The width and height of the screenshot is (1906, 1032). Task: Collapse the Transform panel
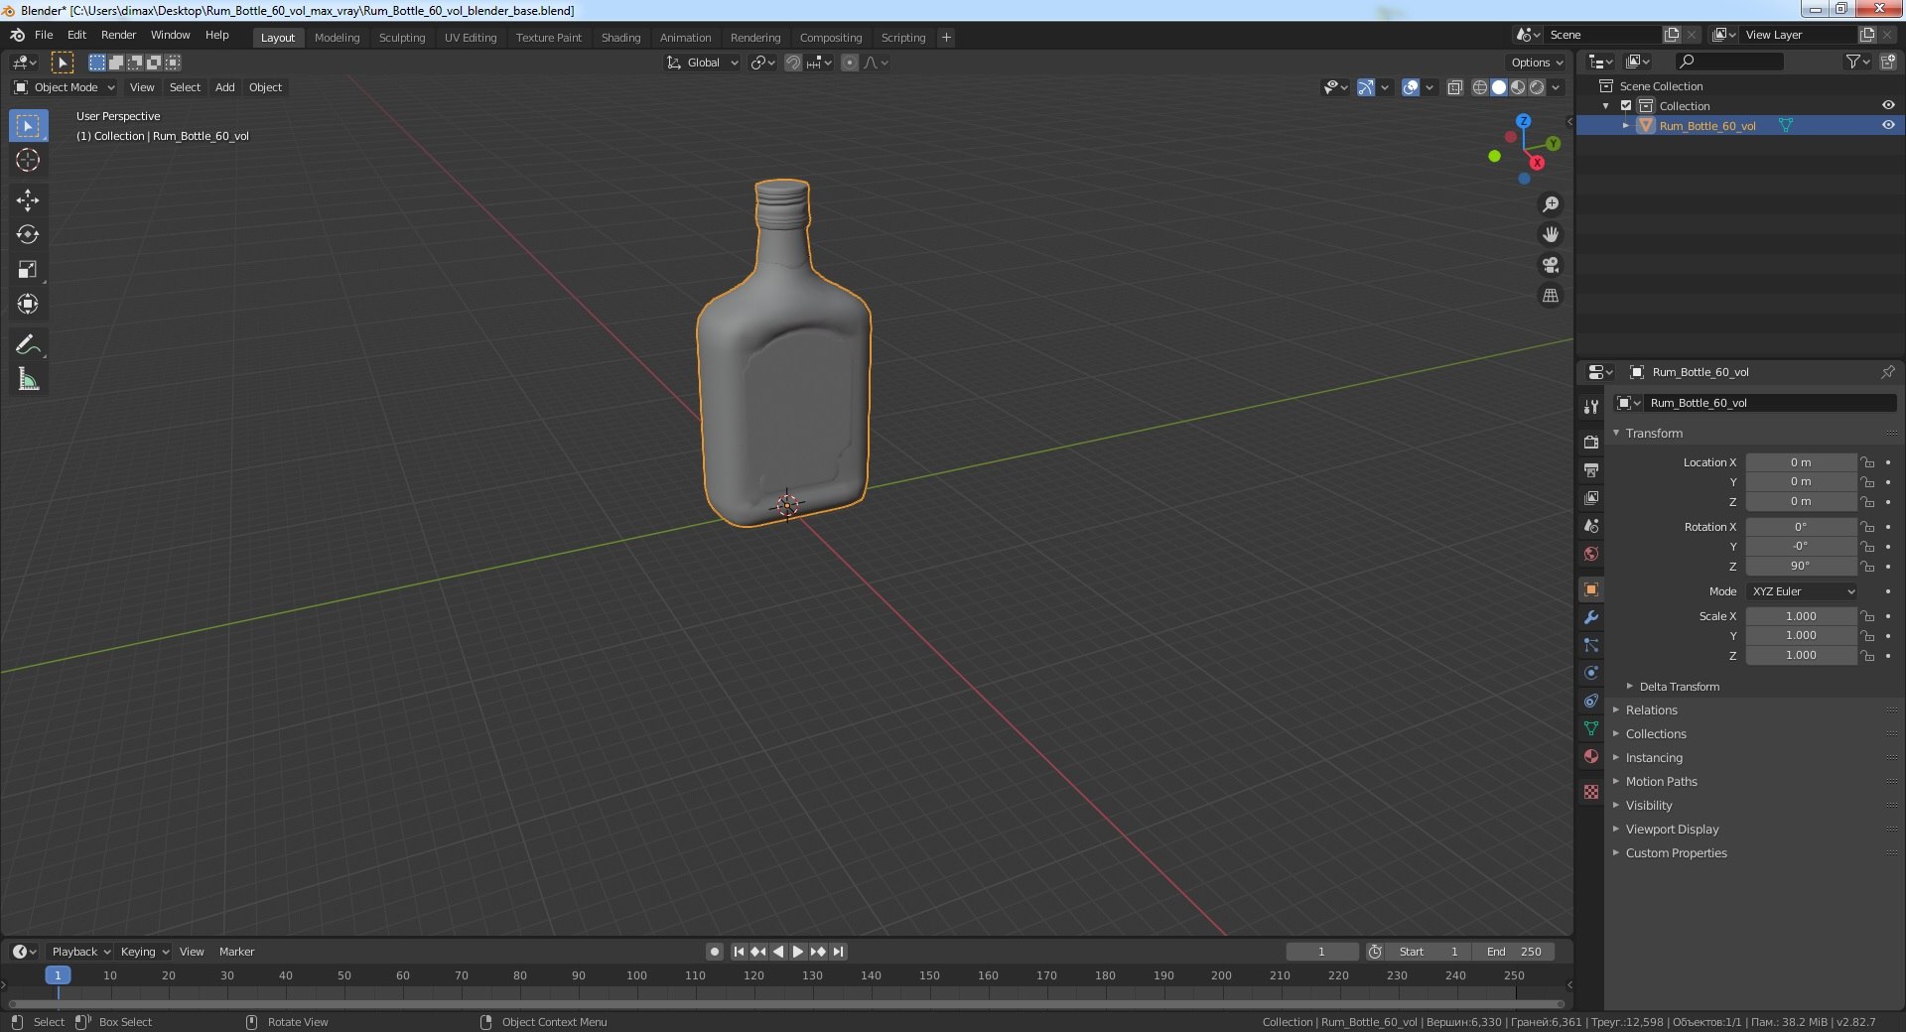(x=1654, y=434)
